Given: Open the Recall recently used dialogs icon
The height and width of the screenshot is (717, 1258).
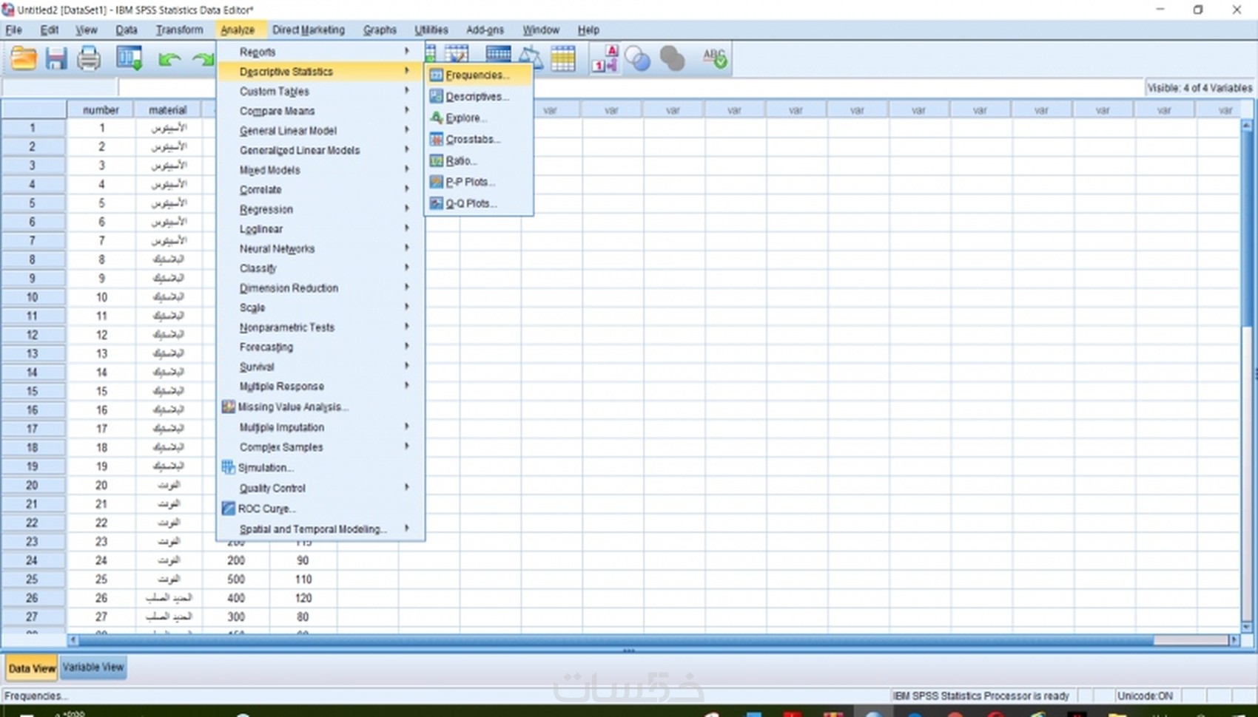Looking at the screenshot, I should (x=129, y=58).
